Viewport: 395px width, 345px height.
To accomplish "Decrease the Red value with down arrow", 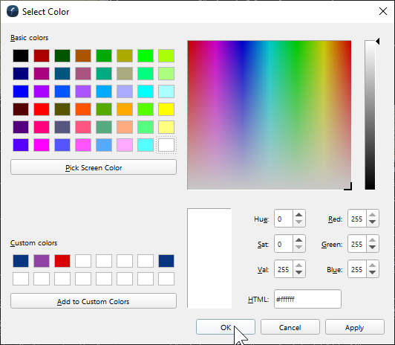I will click(372, 222).
